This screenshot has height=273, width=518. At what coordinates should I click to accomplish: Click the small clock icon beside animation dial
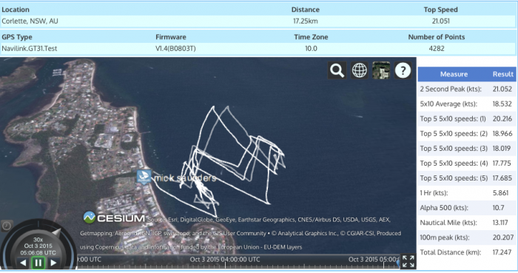[x=7, y=226]
